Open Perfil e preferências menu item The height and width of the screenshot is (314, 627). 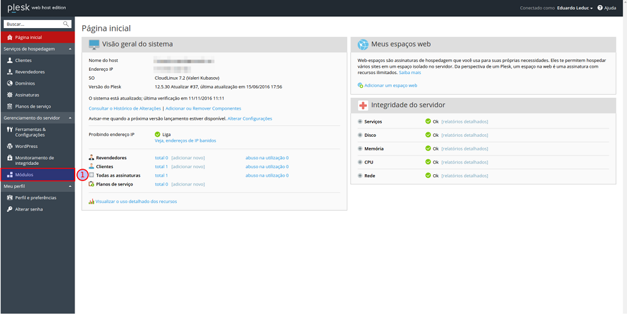[x=35, y=197]
